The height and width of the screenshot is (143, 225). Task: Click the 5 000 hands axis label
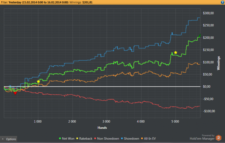click(x=175, y=122)
